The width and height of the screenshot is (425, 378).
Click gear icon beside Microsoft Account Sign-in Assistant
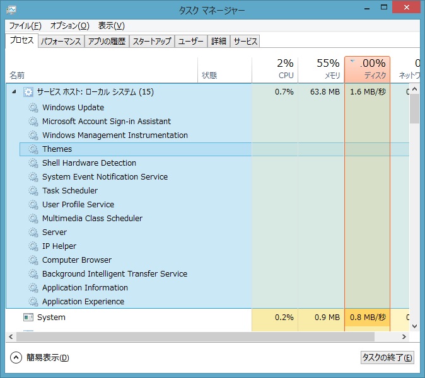(x=33, y=122)
